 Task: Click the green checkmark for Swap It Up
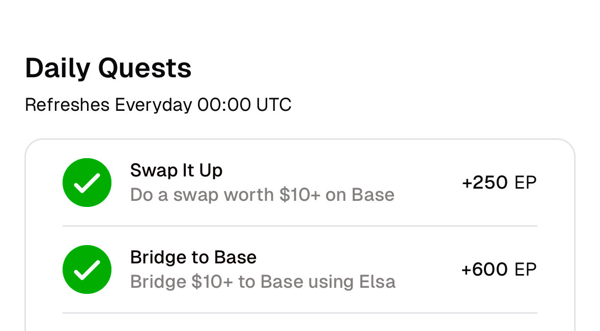87,183
